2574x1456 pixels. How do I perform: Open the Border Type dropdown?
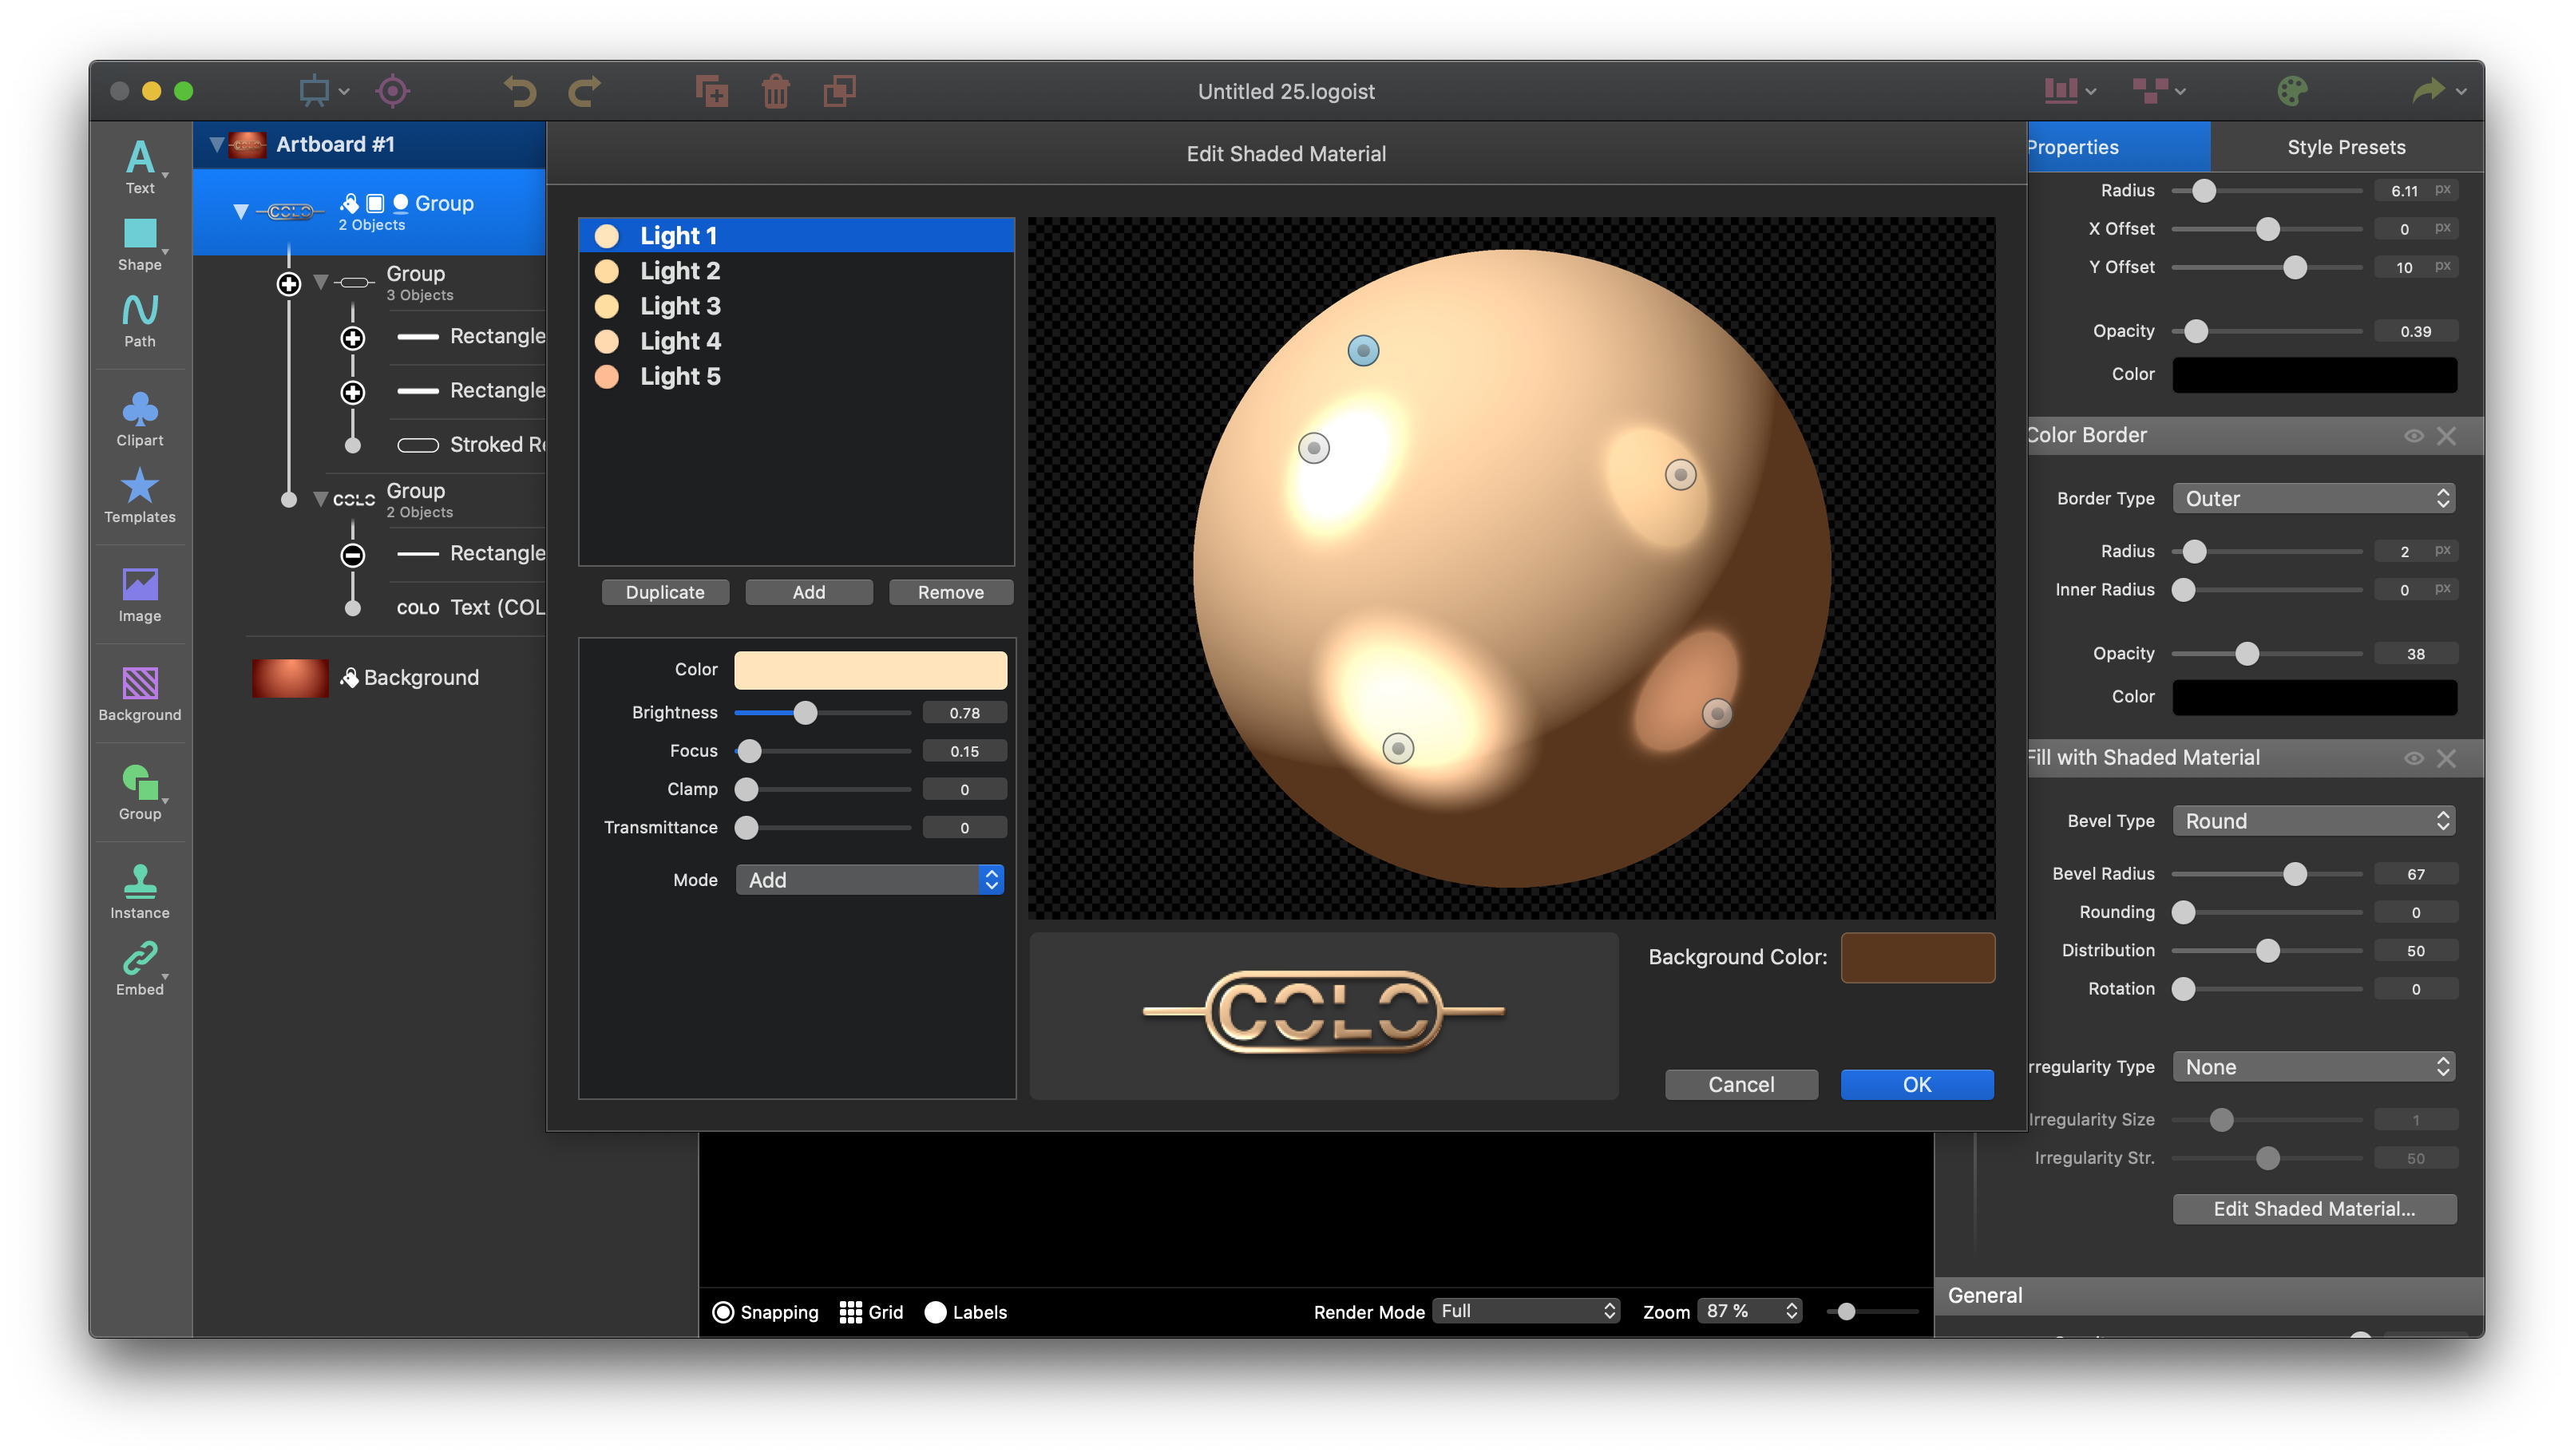coord(2314,499)
